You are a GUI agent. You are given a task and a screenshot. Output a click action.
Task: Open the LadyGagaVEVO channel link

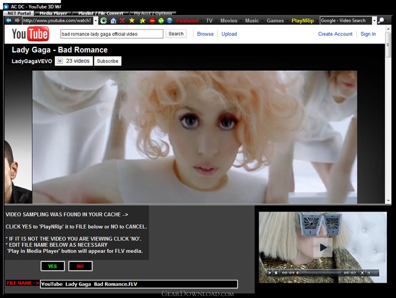tap(32, 61)
